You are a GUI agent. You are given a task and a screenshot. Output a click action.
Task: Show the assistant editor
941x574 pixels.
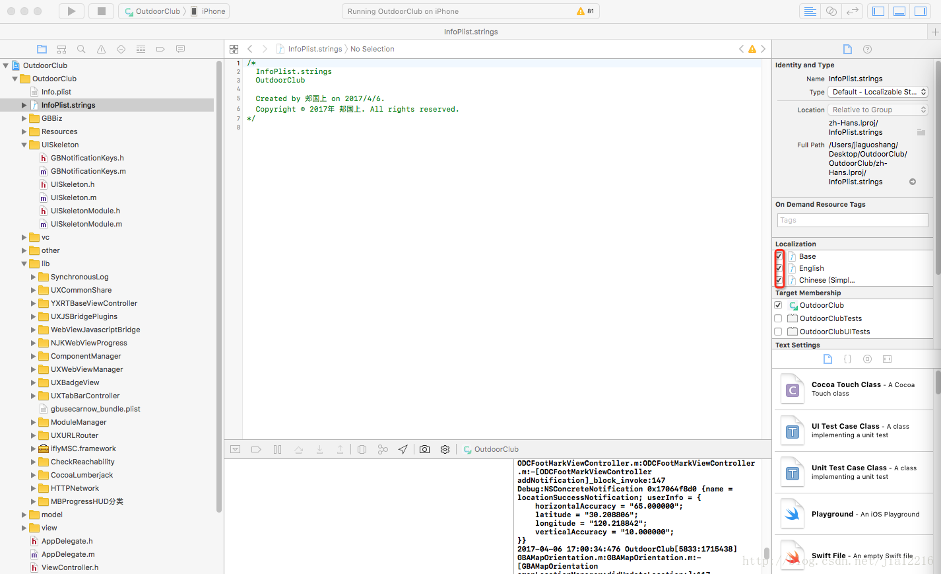point(831,11)
